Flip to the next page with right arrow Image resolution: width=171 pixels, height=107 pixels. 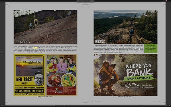point(170,54)
